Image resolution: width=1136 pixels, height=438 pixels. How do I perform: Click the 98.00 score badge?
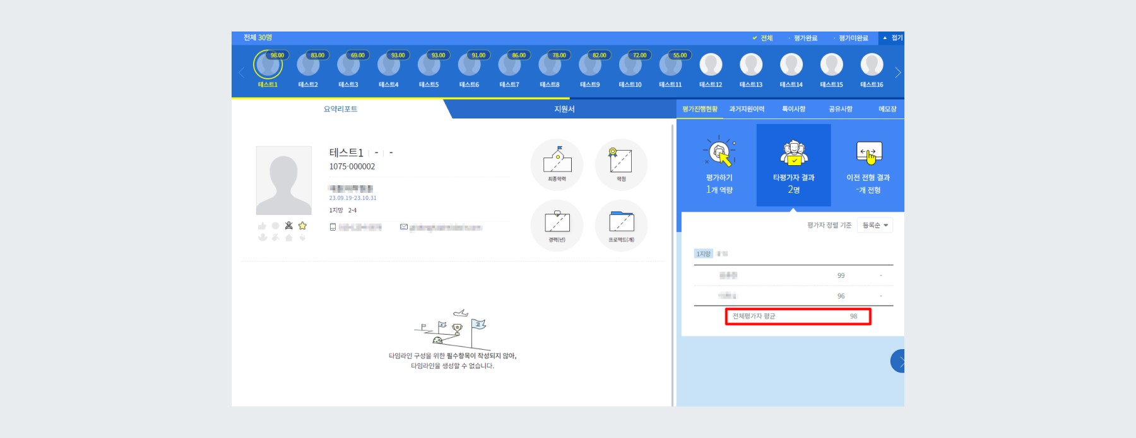pyautogui.click(x=277, y=55)
